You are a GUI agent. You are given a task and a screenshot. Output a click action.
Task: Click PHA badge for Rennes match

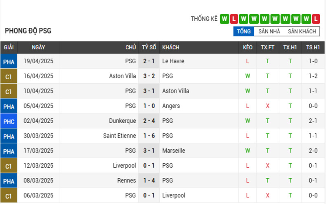point(9,181)
